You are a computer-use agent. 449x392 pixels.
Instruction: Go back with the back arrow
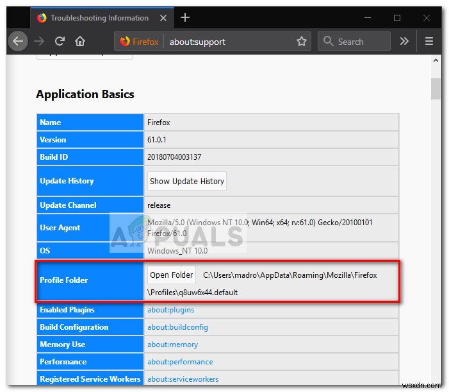(x=18, y=41)
